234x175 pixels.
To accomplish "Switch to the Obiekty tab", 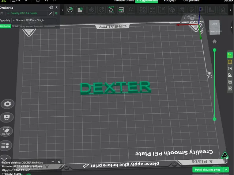I will [x=16, y=26].
